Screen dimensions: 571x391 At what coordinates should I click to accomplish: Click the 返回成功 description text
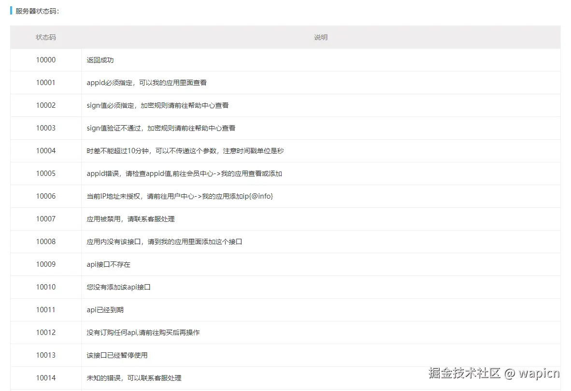click(x=100, y=60)
